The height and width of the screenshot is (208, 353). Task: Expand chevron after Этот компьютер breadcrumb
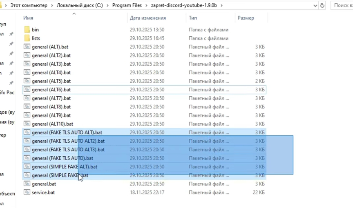pyautogui.click(x=52, y=5)
